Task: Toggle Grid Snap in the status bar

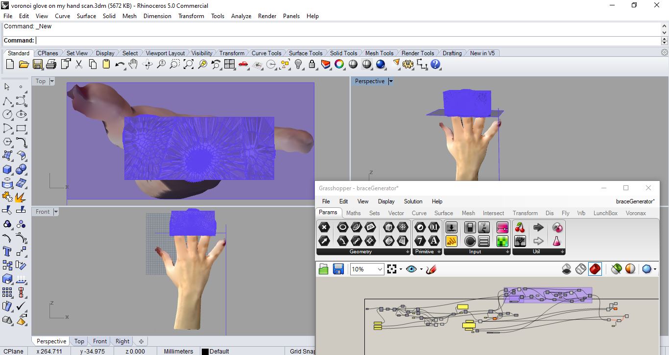Action: (303, 351)
